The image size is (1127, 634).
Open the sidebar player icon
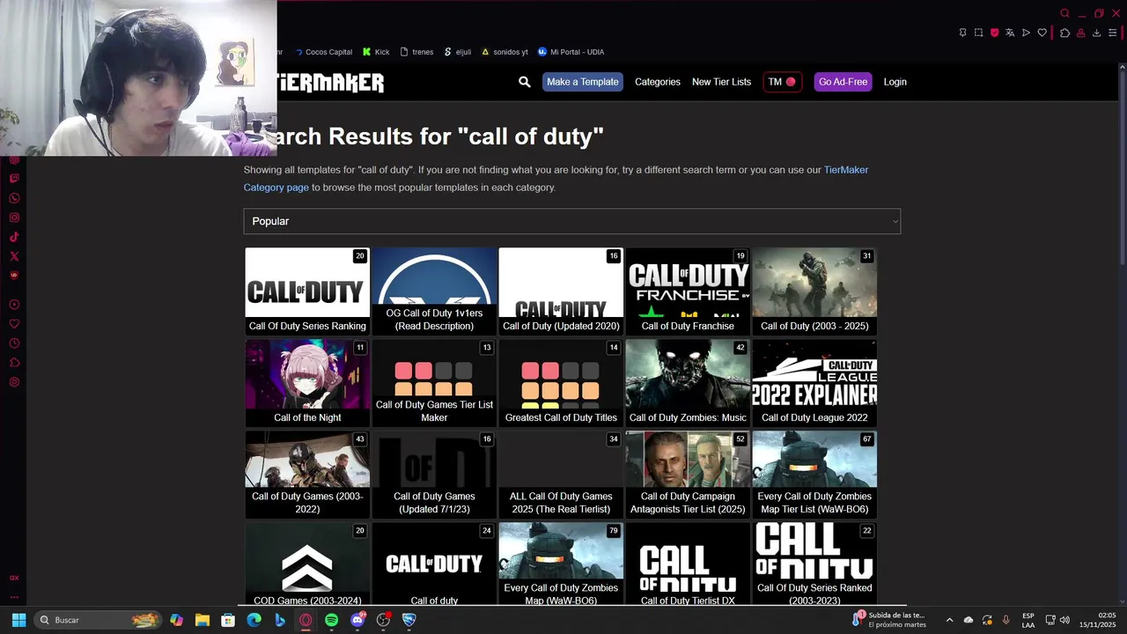pos(14,305)
